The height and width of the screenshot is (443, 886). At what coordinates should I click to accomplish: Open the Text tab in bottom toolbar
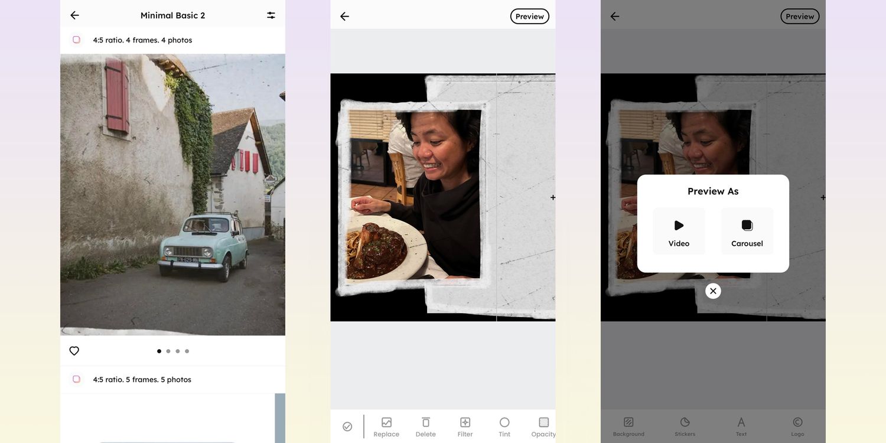741,426
